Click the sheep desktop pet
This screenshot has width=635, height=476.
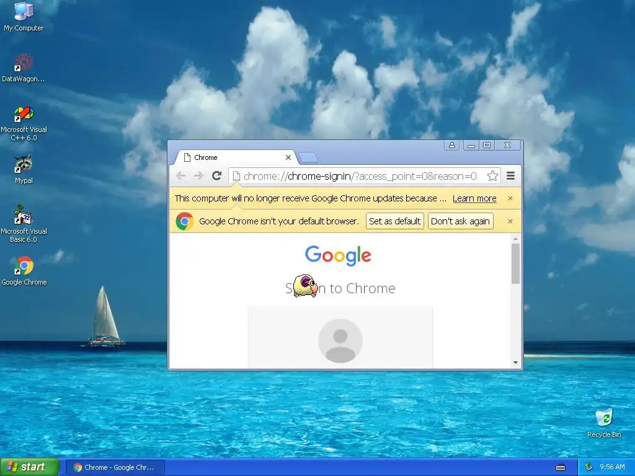click(305, 286)
